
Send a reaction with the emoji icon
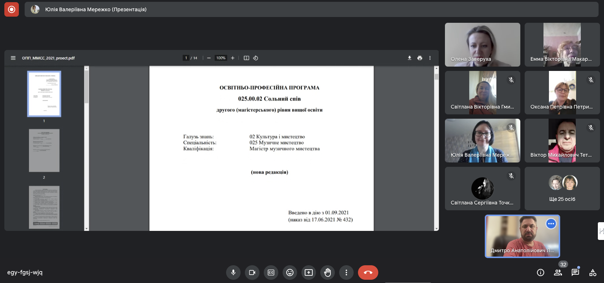click(290, 273)
